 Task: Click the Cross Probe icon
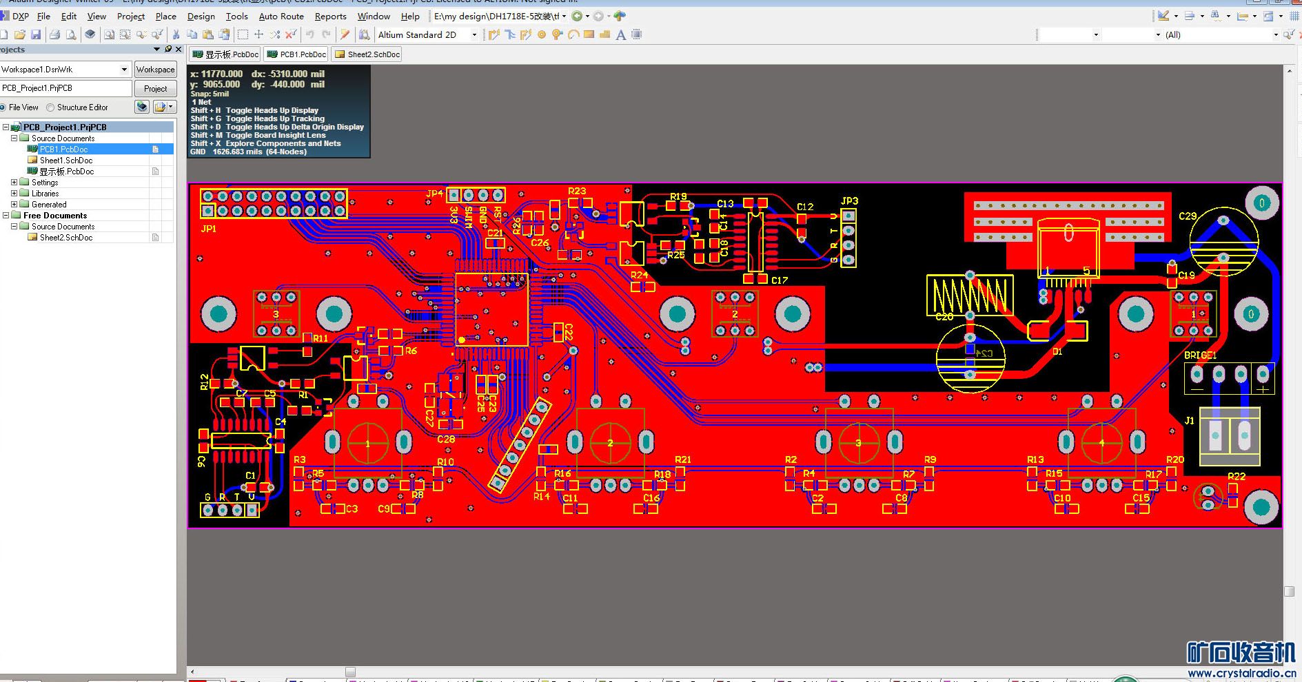tap(345, 34)
